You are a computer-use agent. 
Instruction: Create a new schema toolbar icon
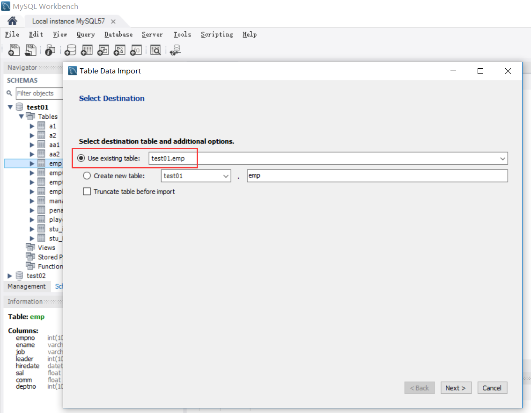click(x=70, y=50)
